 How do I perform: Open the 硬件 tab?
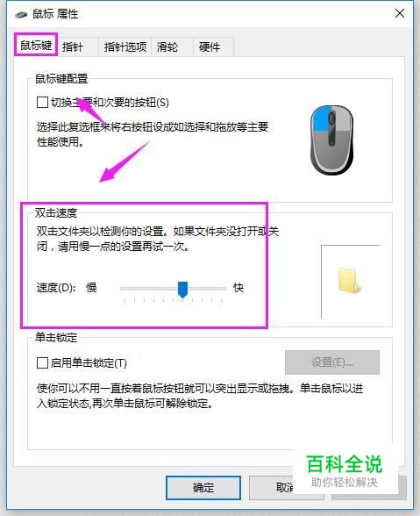point(210,47)
